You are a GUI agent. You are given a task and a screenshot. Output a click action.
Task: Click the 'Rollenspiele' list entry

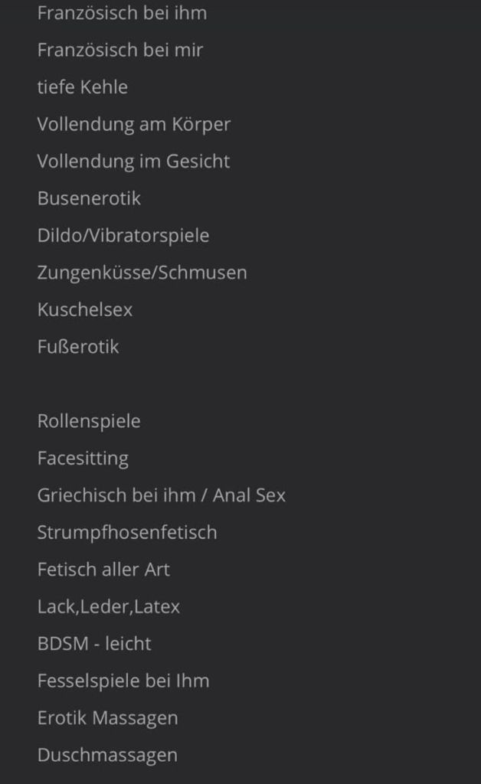point(89,421)
